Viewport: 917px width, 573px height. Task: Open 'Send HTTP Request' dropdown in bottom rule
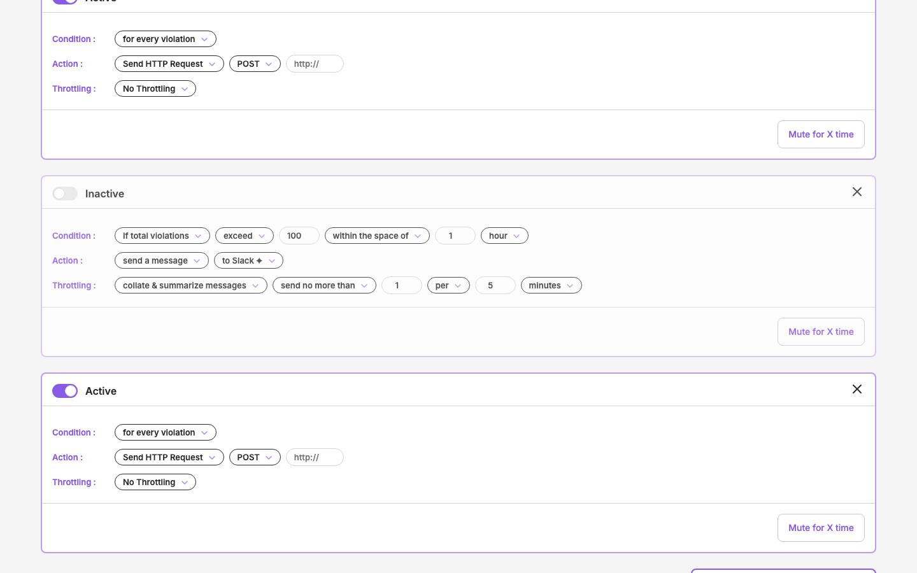tap(169, 457)
